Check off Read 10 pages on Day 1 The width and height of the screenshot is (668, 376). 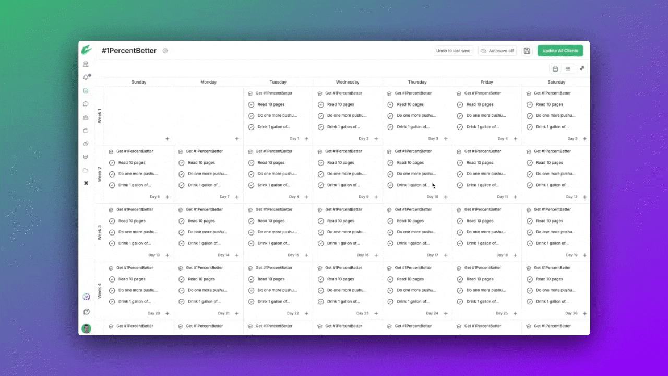pos(251,104)
